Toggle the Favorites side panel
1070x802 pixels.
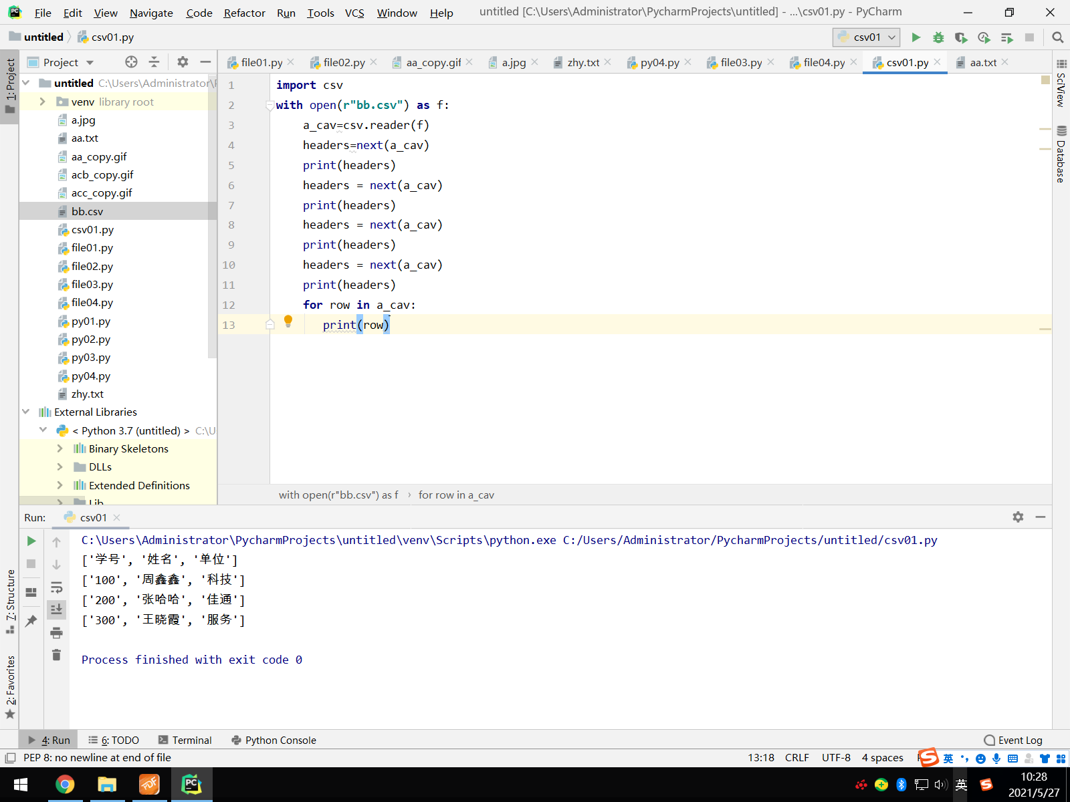[10, 687]
